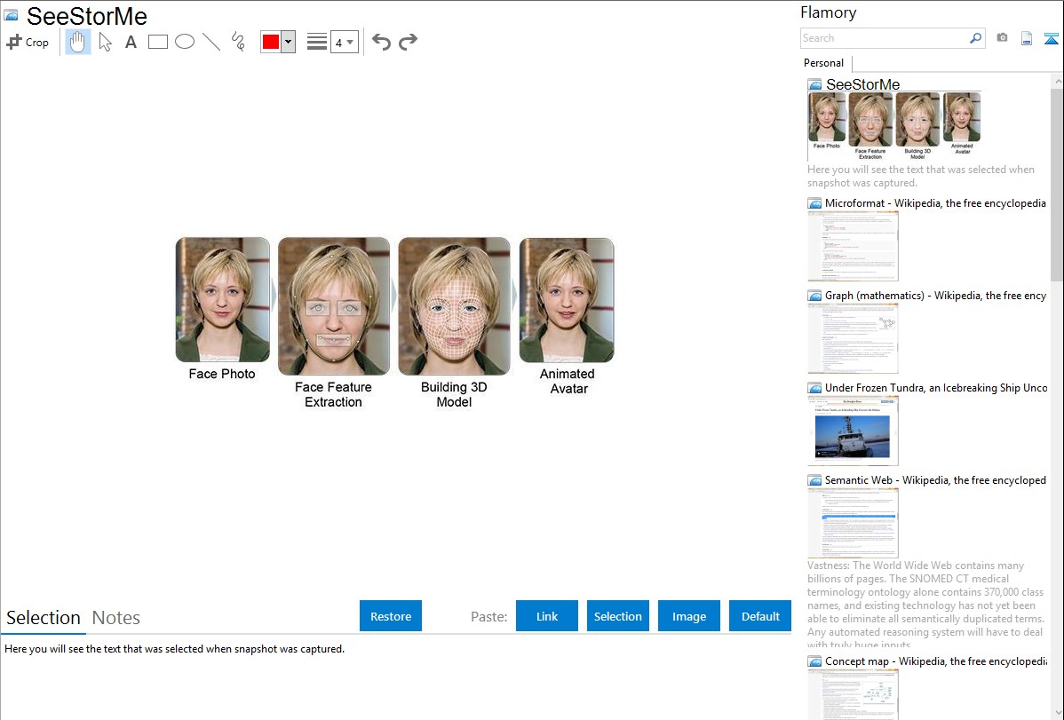1064x720 pixels.
Task: Choose the arrow pointer tool
Action: tap(105, 42)
